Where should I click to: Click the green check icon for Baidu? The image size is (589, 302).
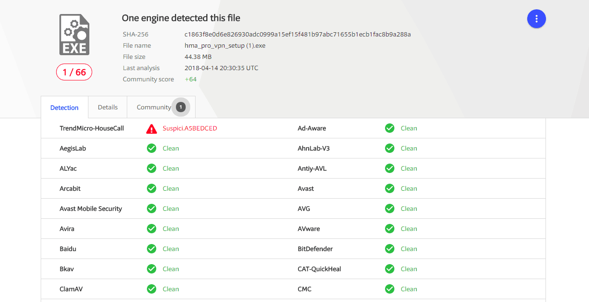point(152,249)
